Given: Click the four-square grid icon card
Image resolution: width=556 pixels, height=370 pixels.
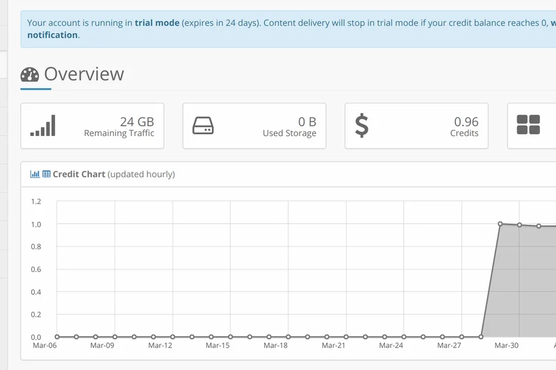Looking at the screenshot, I should pyautogui.click(x=532, y=126).
